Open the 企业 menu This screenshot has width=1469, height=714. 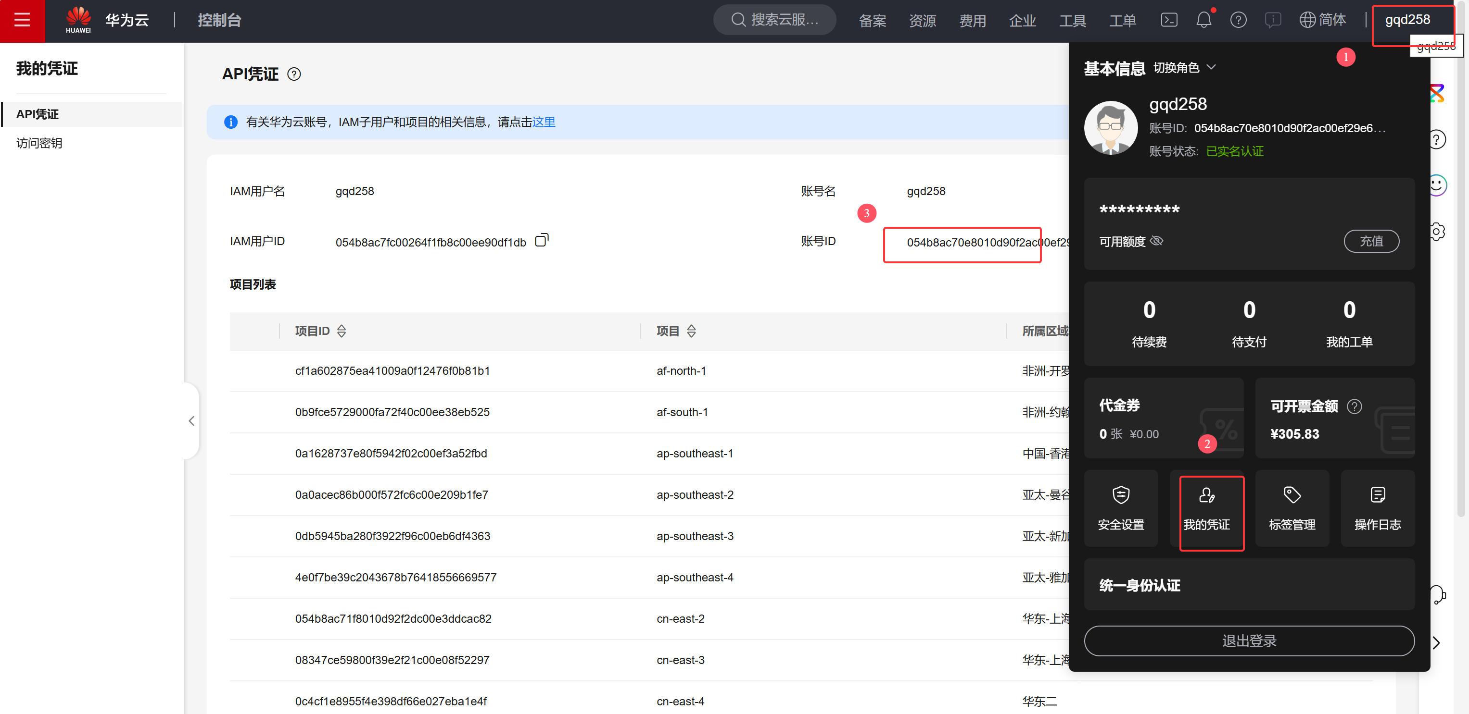click(x=1023, y=21)
